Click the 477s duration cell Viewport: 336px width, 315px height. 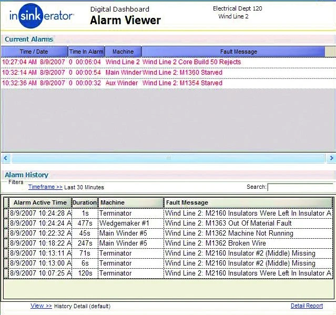coord(85,223)
